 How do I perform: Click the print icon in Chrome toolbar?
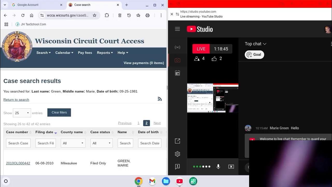(x=148, y=15)
